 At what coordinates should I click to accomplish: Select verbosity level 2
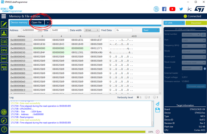pos(146,97)
